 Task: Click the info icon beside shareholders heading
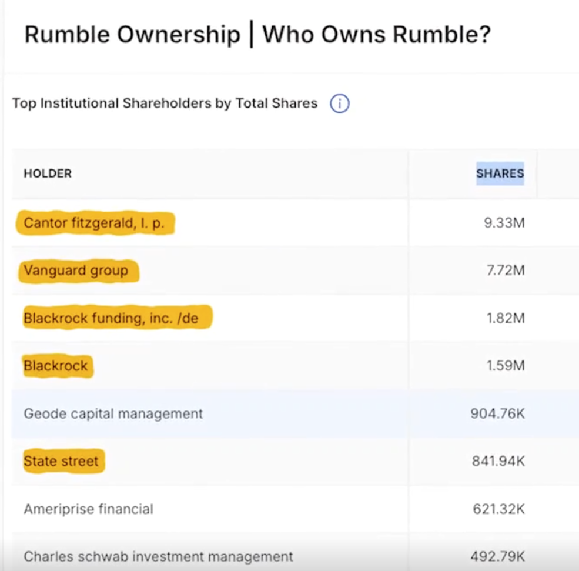(x=339, y=104)
